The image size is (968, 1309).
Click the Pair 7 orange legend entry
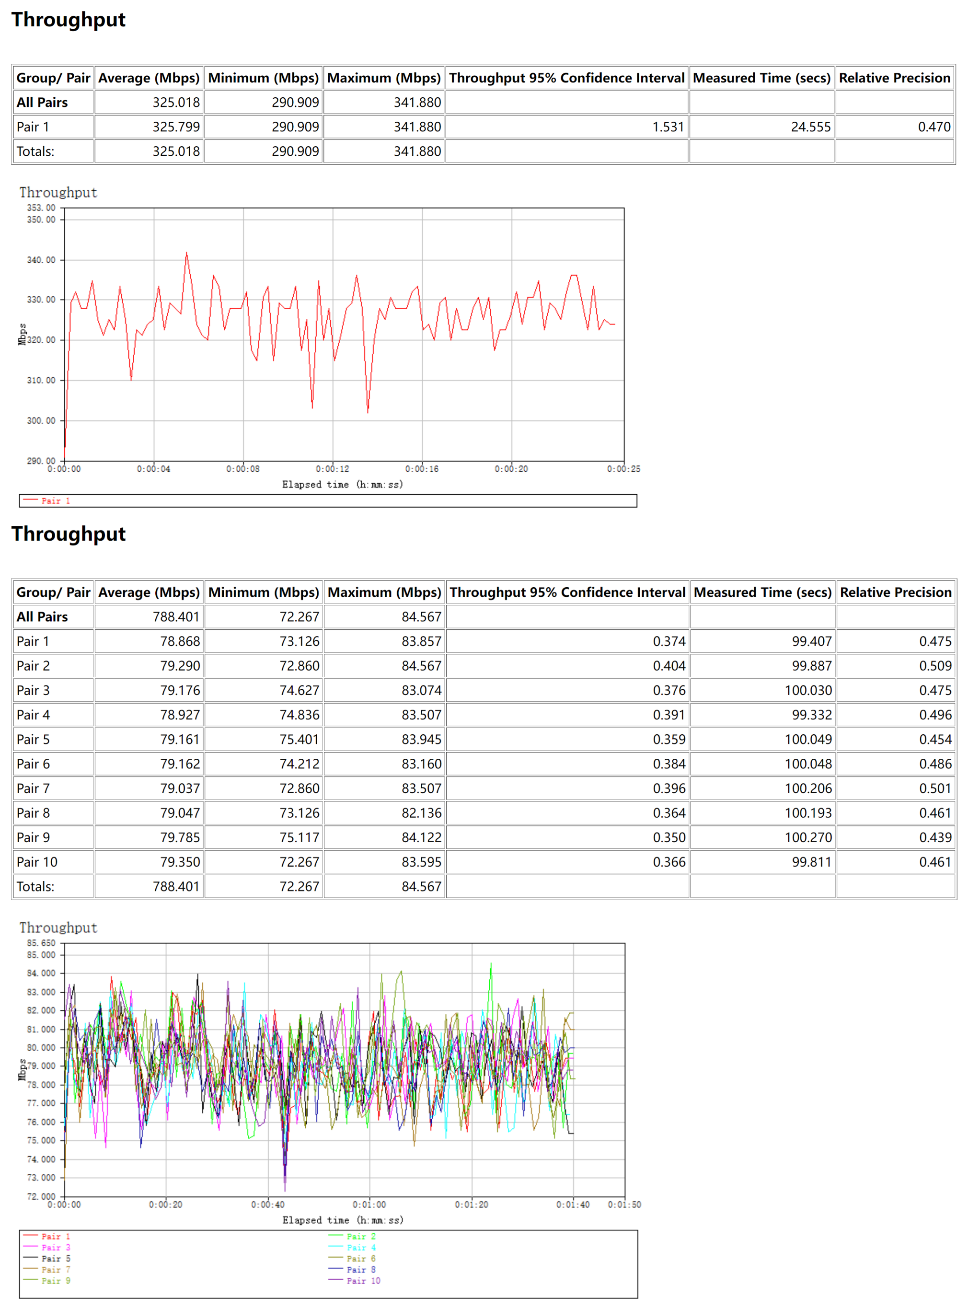[55, 1269]
